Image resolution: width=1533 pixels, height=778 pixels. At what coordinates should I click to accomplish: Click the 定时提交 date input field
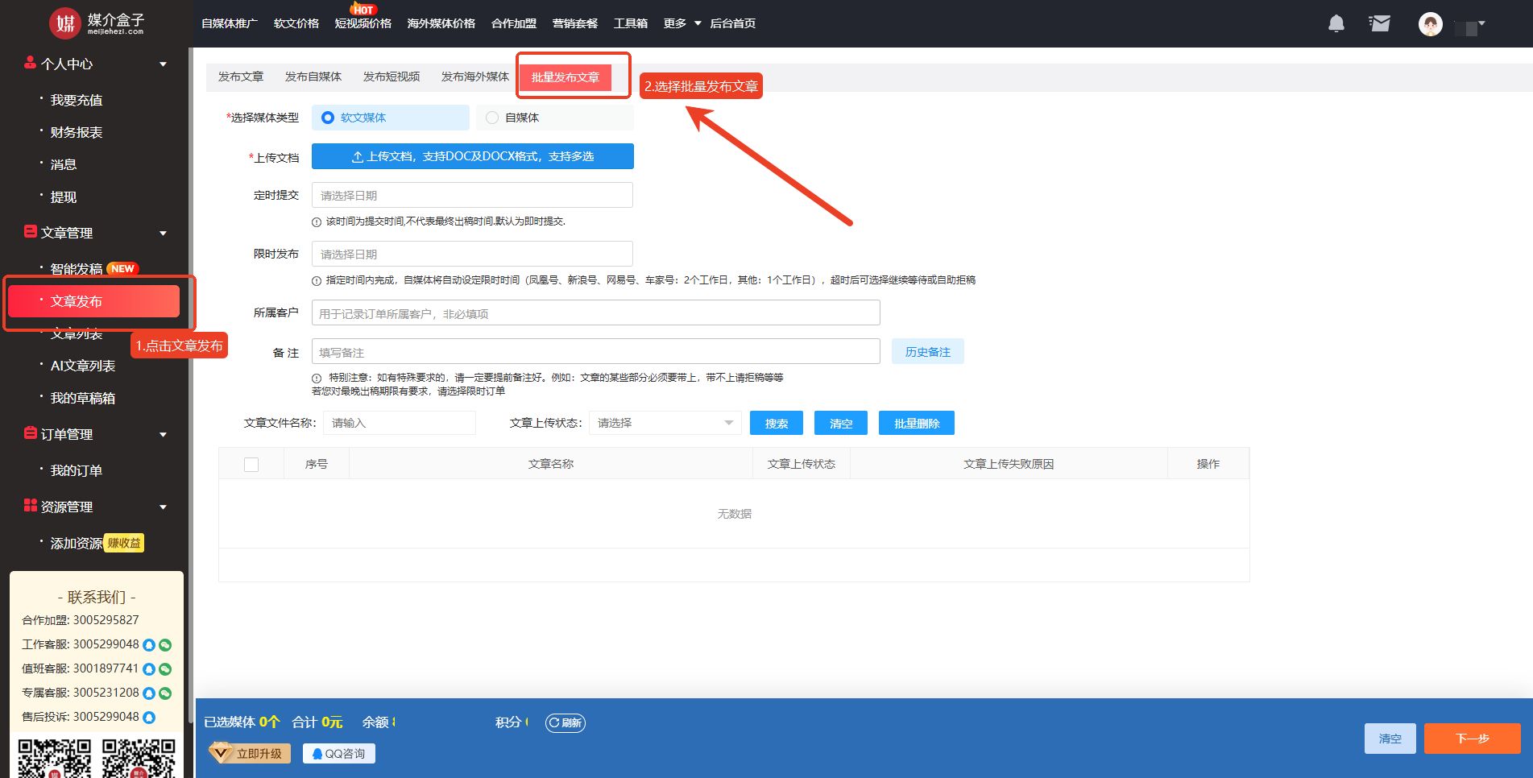click(472, 196)
